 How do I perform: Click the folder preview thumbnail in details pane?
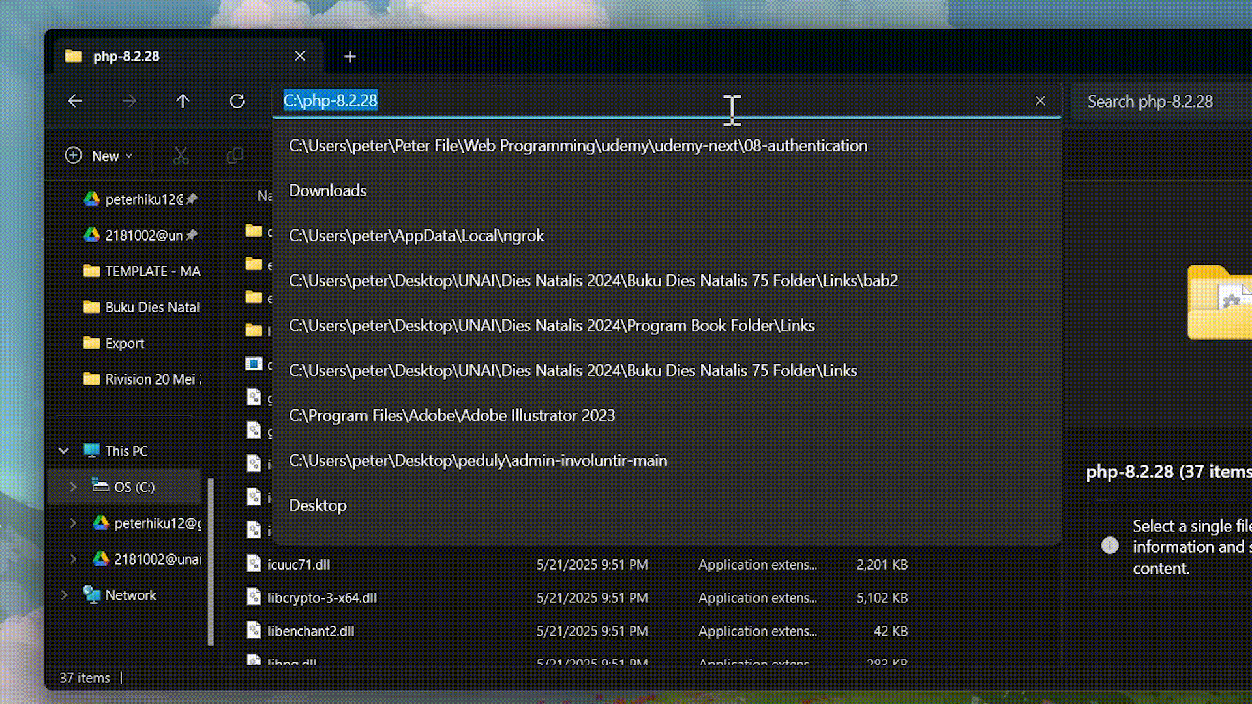pyautogui.click(x=1219, y=302)
